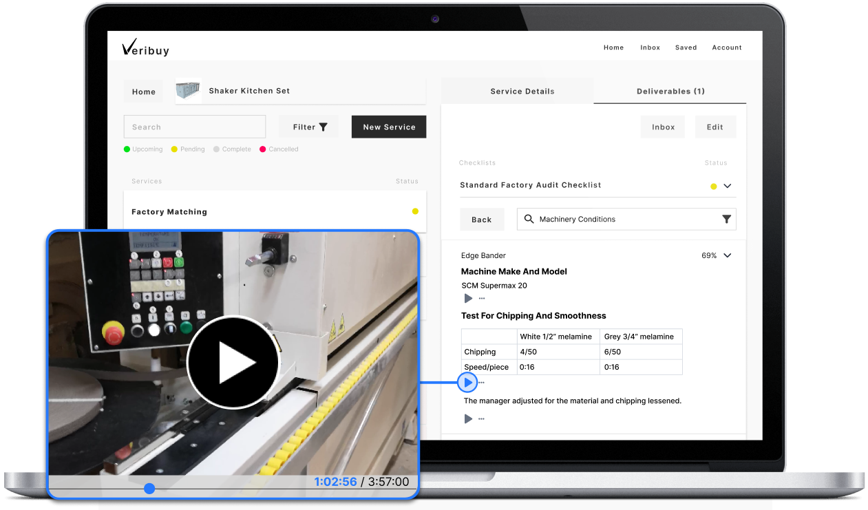Click the large video play button
868x510 pixels.
[233, 362]
